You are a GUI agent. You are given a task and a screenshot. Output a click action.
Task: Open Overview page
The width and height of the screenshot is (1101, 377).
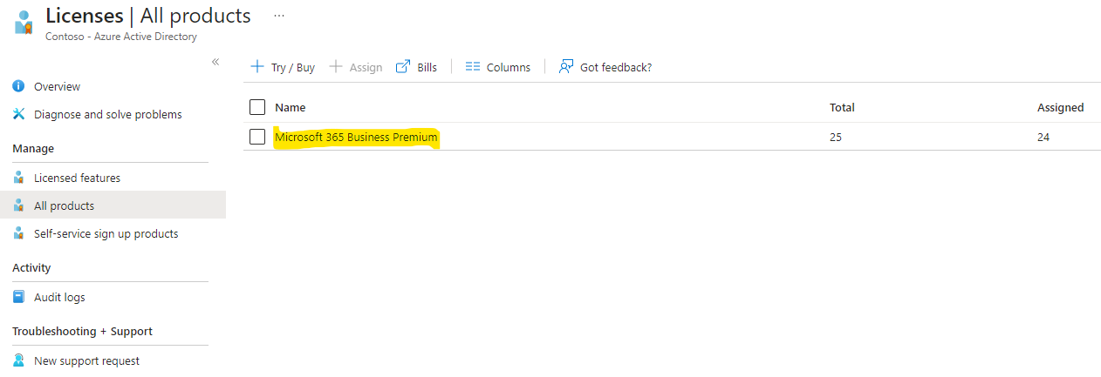[57, 86]
